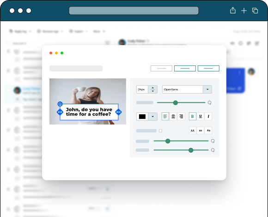The width and height of the screenshot is (268, 217).
Task: Align text right
Action: pos(181,117)
